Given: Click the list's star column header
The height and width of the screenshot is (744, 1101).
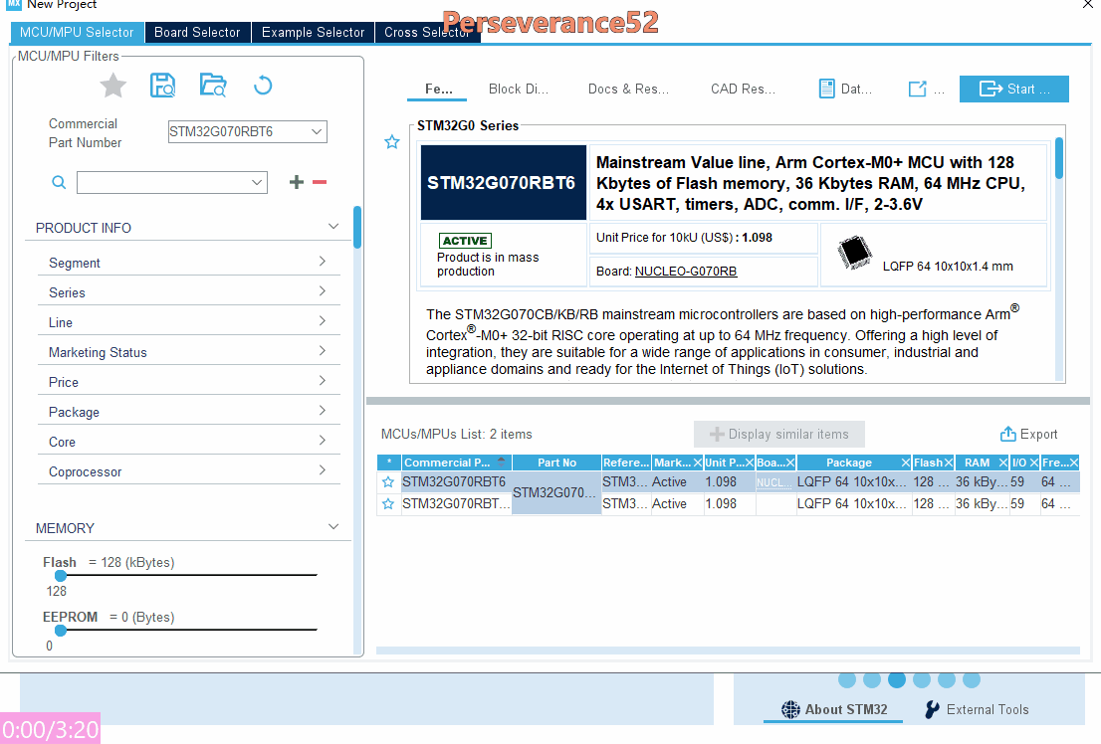Looking at the screenshot, I should (389, 463).
